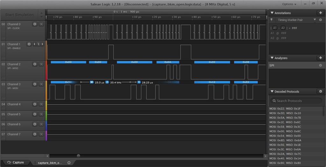Remove Channel 3 with its X icon

pyautogui.click(x=41, y=84)
